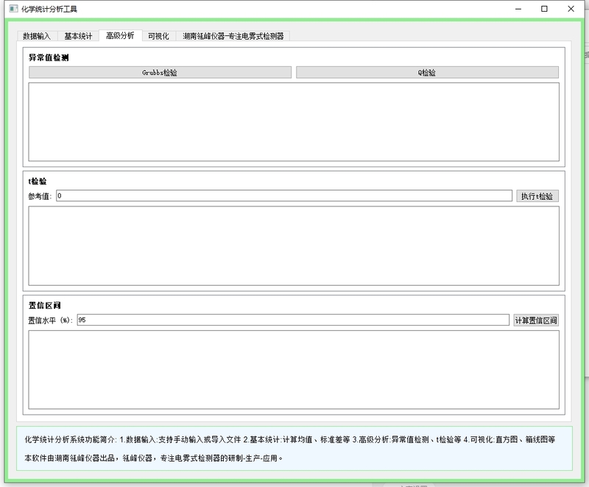Click inside the t检验 output box

pyautogui.click(x=293, y=245)
